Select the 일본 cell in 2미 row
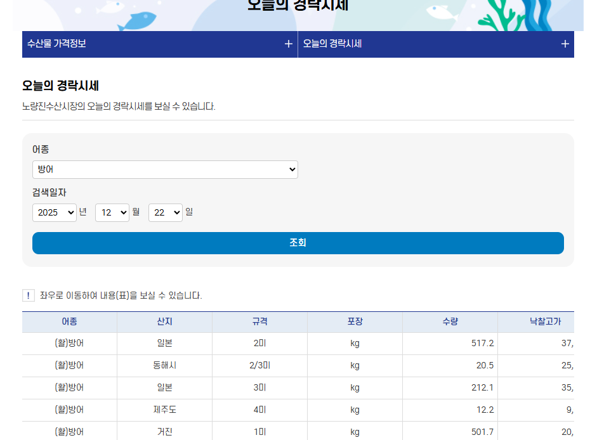This screenshot has height=440, width=597. [164, 344]
